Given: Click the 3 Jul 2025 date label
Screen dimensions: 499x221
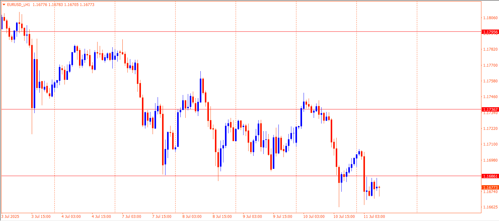Looking at the screenshot, I should 10,217.
